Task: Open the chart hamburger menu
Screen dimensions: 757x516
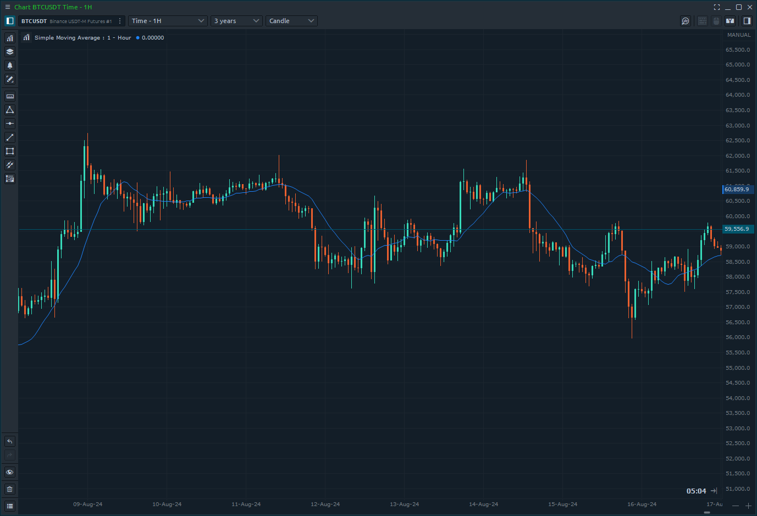Action: [7, 7]
